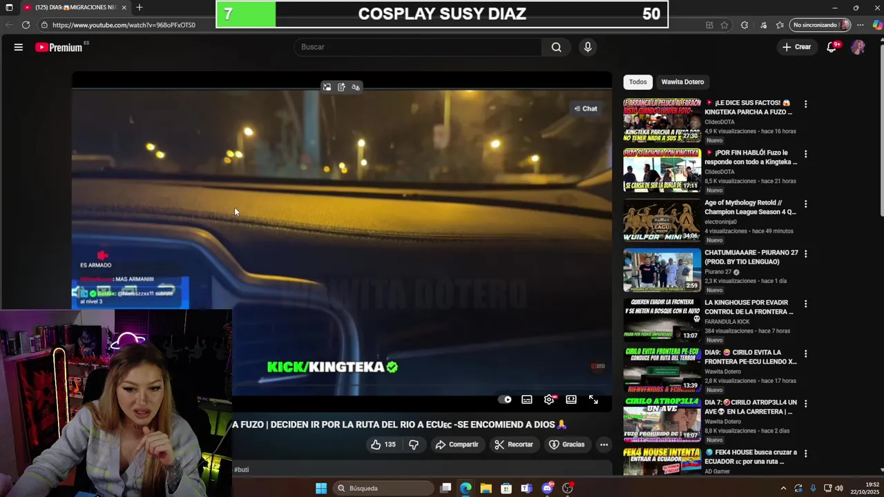The height and width of the screenshot is (497, 884).
Task: Go to the YouTube Premium home logo
Action: tap(59, 47)
